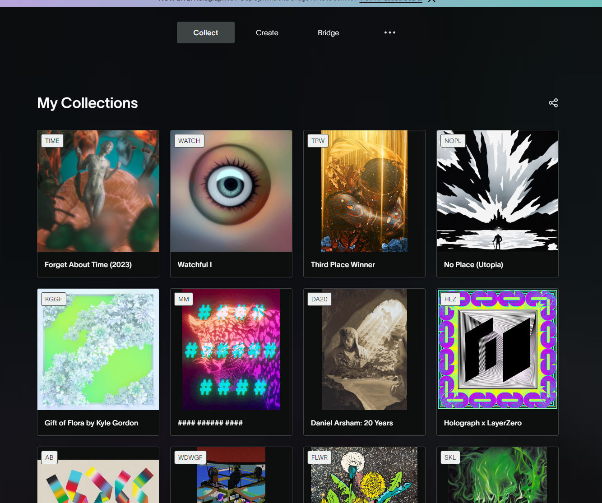This screenshot has height=503, width=602.
Task: Open the Daniel Arsham: 20 Years thumbnail
Action: point(364,349)
